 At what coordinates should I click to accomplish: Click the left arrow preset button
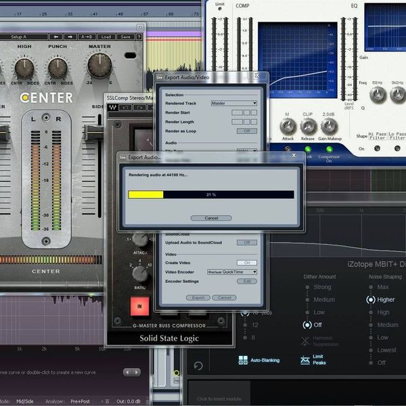[56, 37]
